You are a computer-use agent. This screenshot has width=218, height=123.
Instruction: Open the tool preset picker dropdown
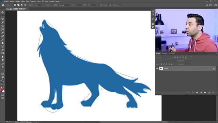click(9, 5)
